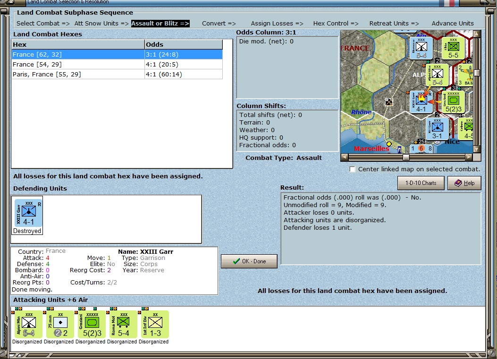Image resolution: width=497 pixels, height=359 pixels.
Task: Click the green 5-5 motorized counter on map
Action: click(453, 48)
